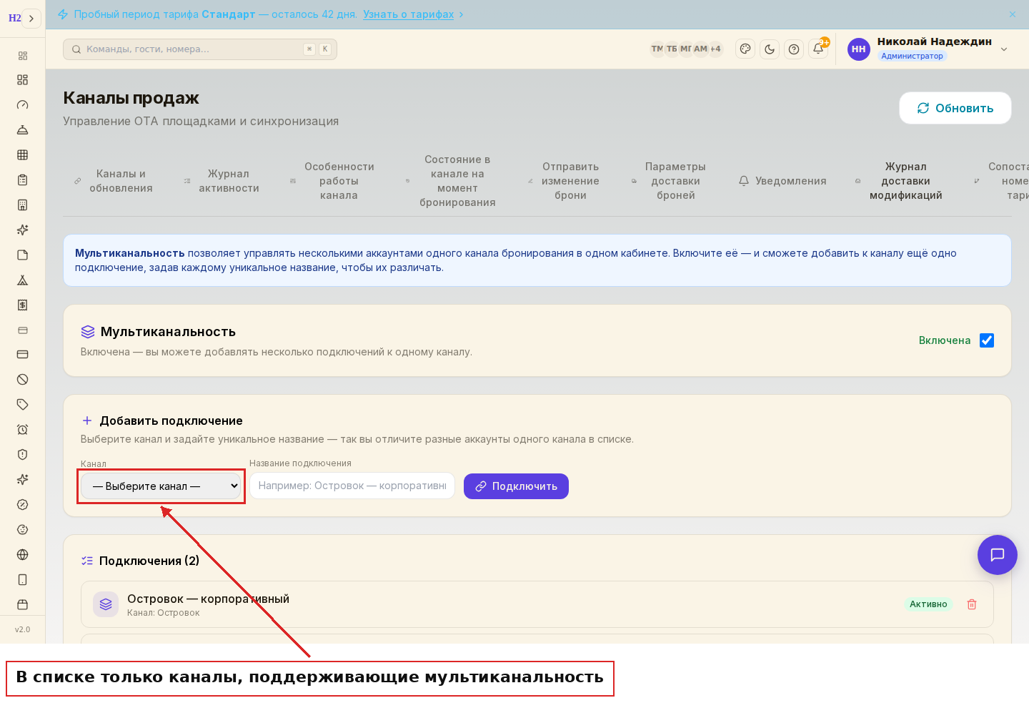Click the clipboard icon in sidebar
The image size is (1029, 713).
click(22, 180)
